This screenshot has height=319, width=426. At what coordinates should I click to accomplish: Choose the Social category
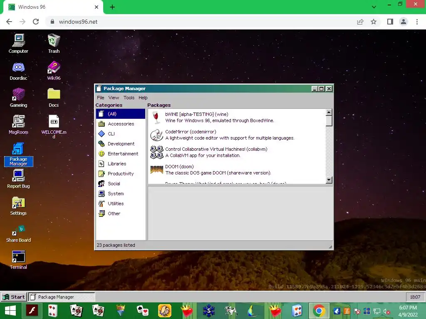click(x=121, y=184)
